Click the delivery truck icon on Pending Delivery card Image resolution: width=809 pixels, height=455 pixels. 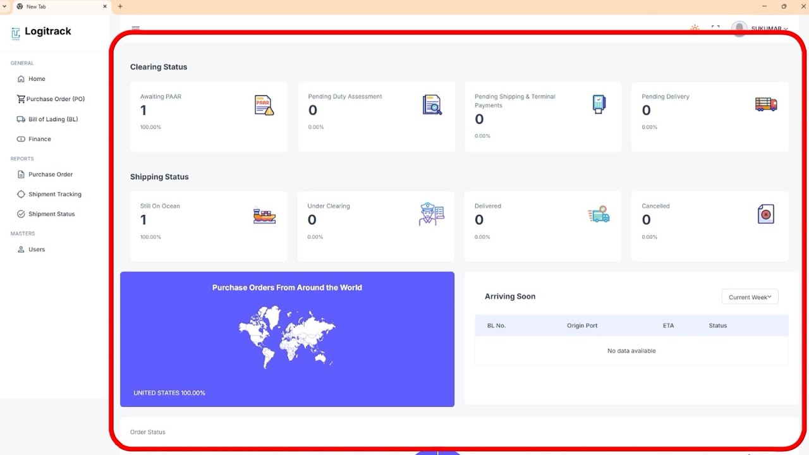765,105
